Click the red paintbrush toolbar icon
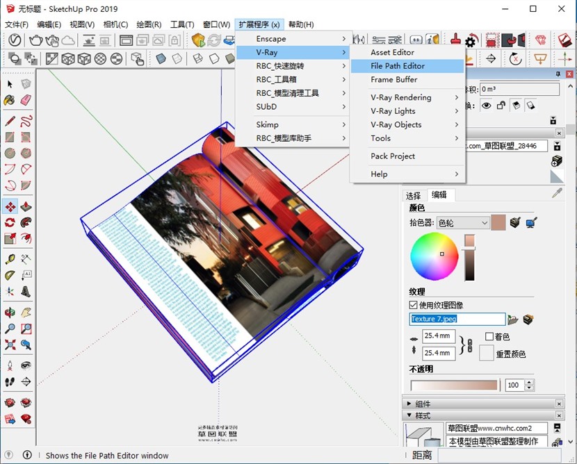 pyautogui.click(x=455, y=40)
